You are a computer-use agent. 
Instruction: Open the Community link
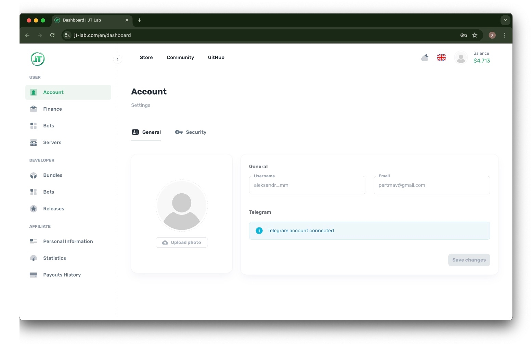coord(180,57)
